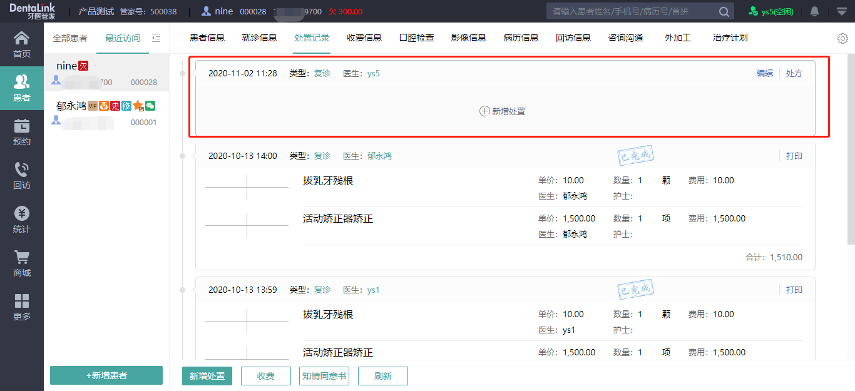Open 统计 statistics in sidebar
The width and height of the screenshot is (855, 391).
pos(22,220)
